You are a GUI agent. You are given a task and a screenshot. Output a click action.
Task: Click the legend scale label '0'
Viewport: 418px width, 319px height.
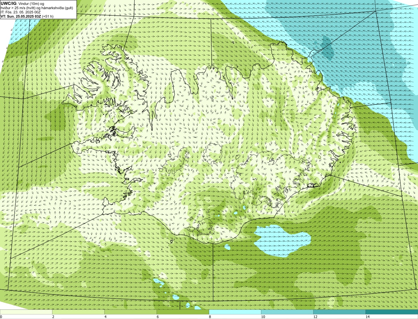pyautogui.click(x=1, y=317)
